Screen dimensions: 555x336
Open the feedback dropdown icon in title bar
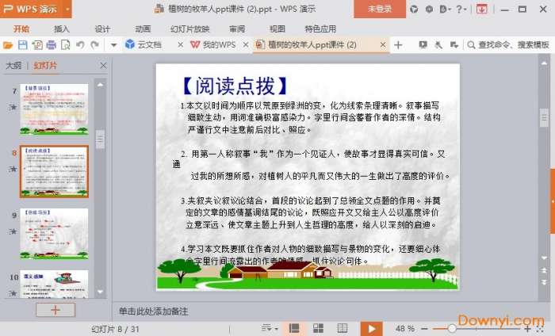445,10
